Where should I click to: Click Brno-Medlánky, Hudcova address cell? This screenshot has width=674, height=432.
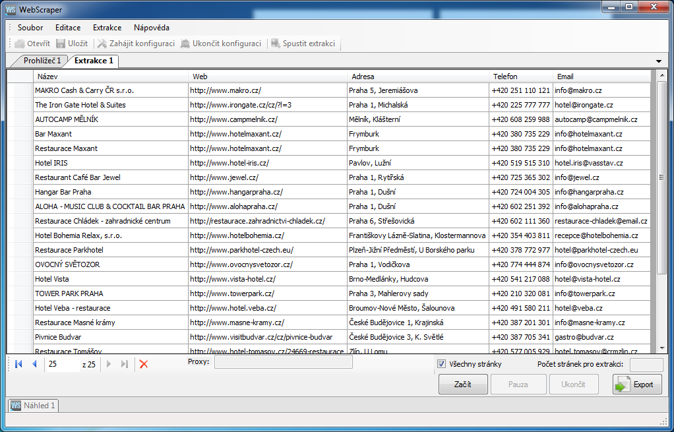(x=418, y=279)
